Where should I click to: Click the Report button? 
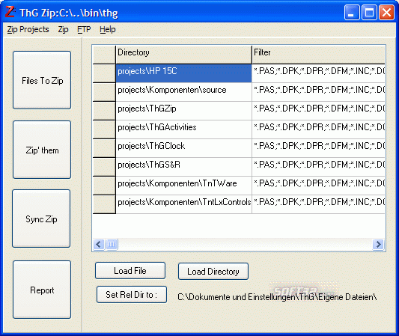pos(42,290)
